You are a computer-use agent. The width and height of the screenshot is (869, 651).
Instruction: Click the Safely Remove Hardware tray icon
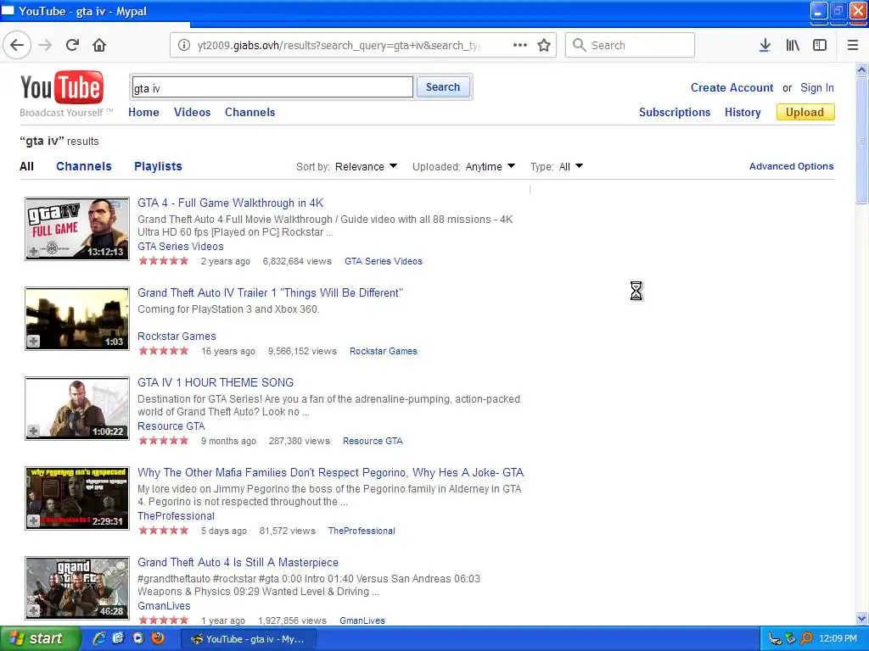click(790, 639)
